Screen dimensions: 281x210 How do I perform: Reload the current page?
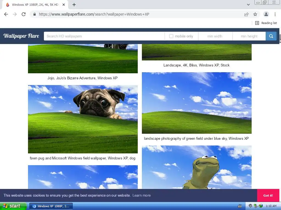24,14
